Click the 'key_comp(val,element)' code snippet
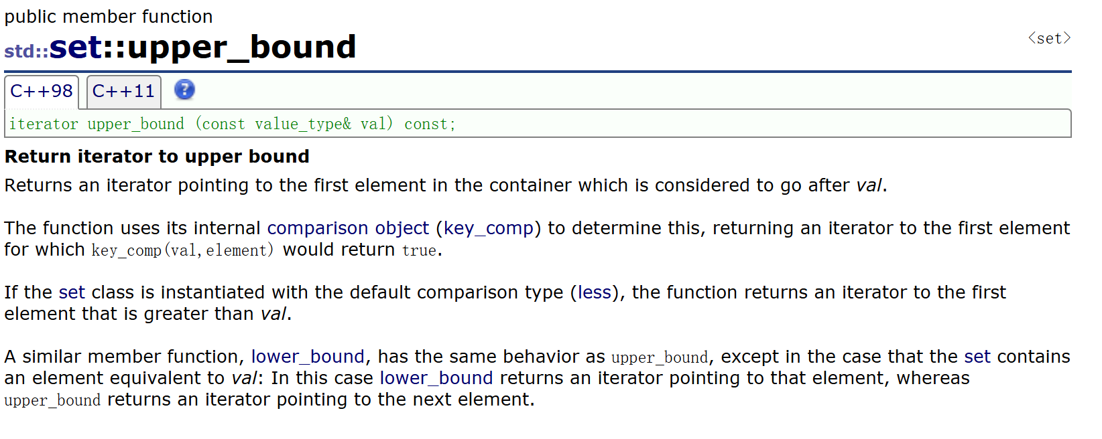 [x=182, y=250]
